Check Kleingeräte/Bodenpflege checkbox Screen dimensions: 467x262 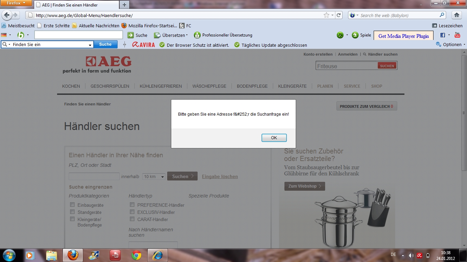(x=72, y=219)
